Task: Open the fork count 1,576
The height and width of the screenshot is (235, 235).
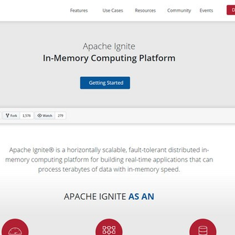Action: (x=27, y=116)
